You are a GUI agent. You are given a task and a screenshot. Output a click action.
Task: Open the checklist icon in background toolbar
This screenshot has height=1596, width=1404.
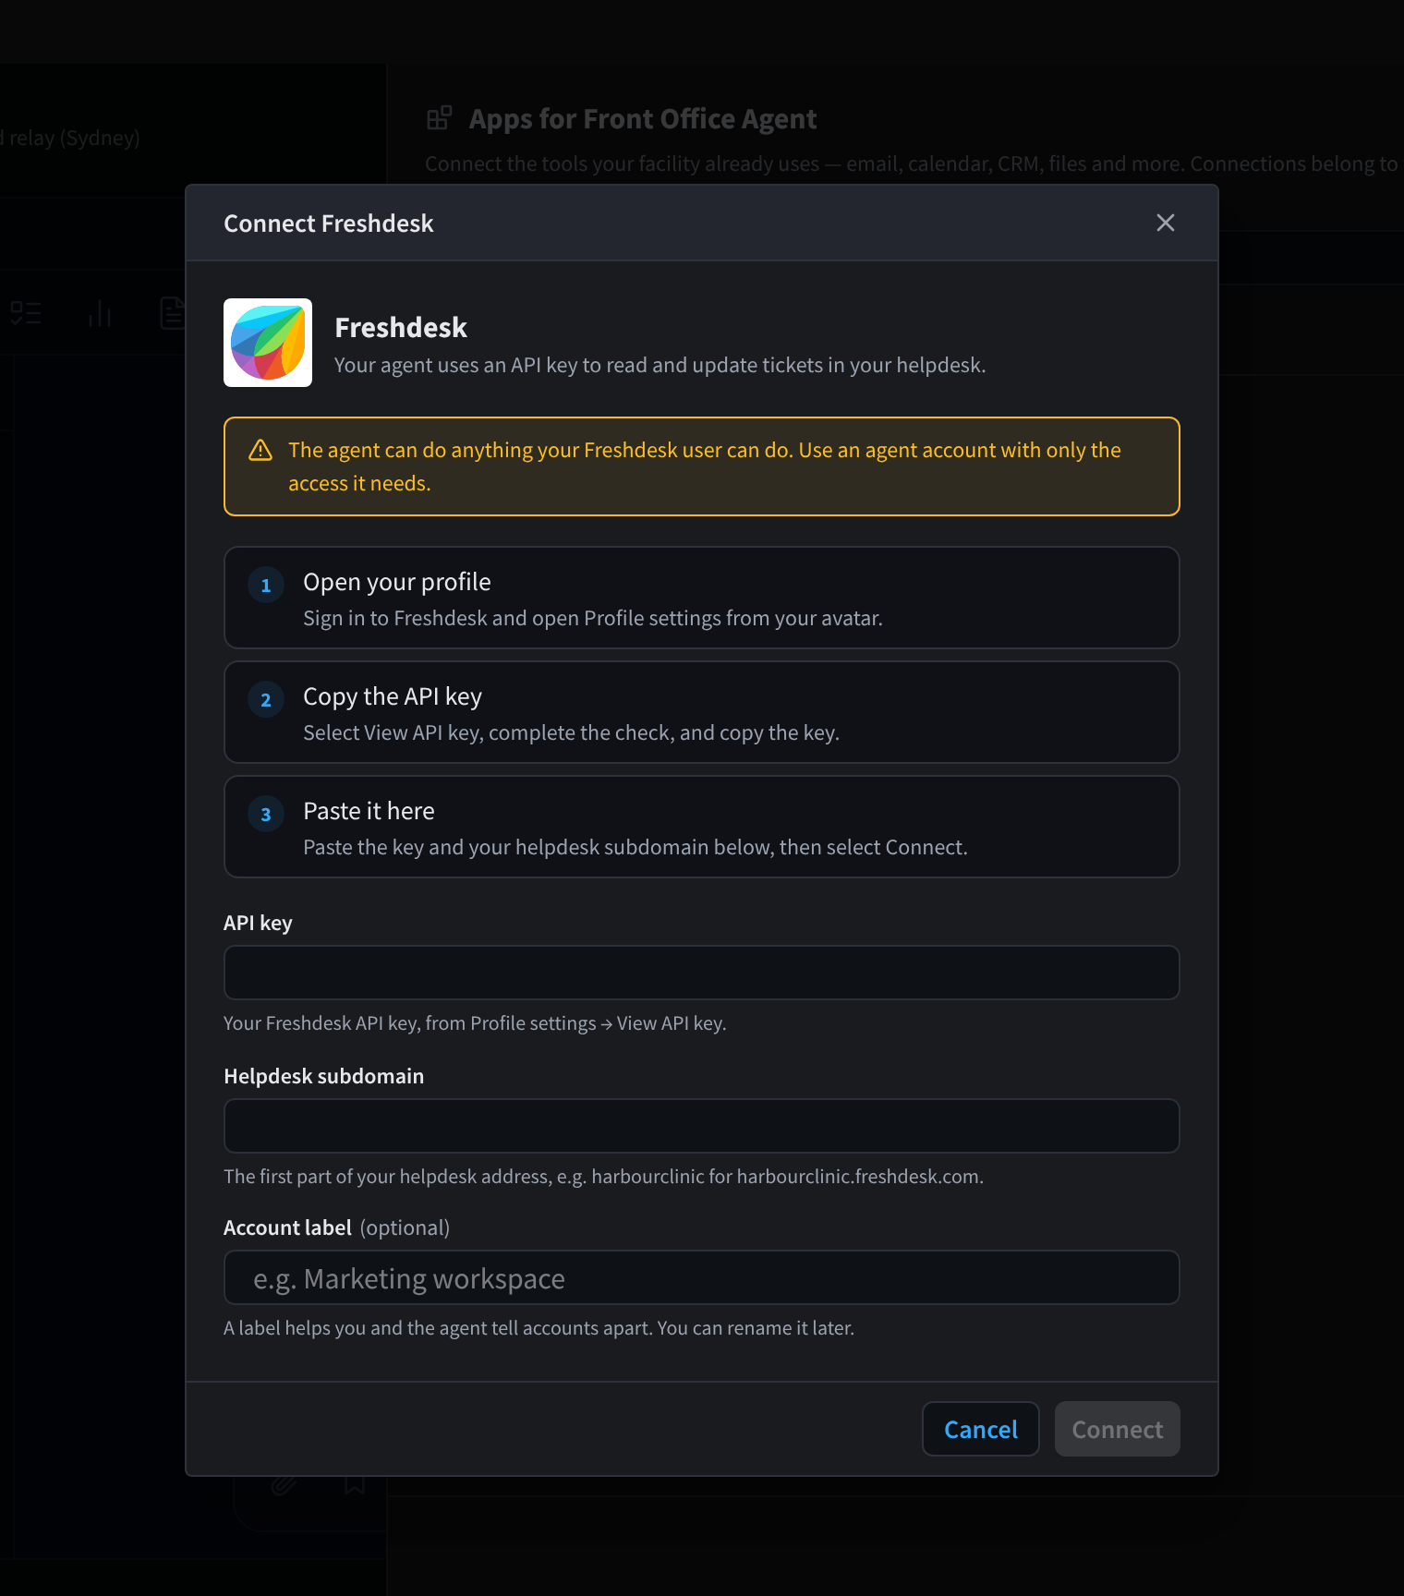pyautogui.click(x=26, y=314)
